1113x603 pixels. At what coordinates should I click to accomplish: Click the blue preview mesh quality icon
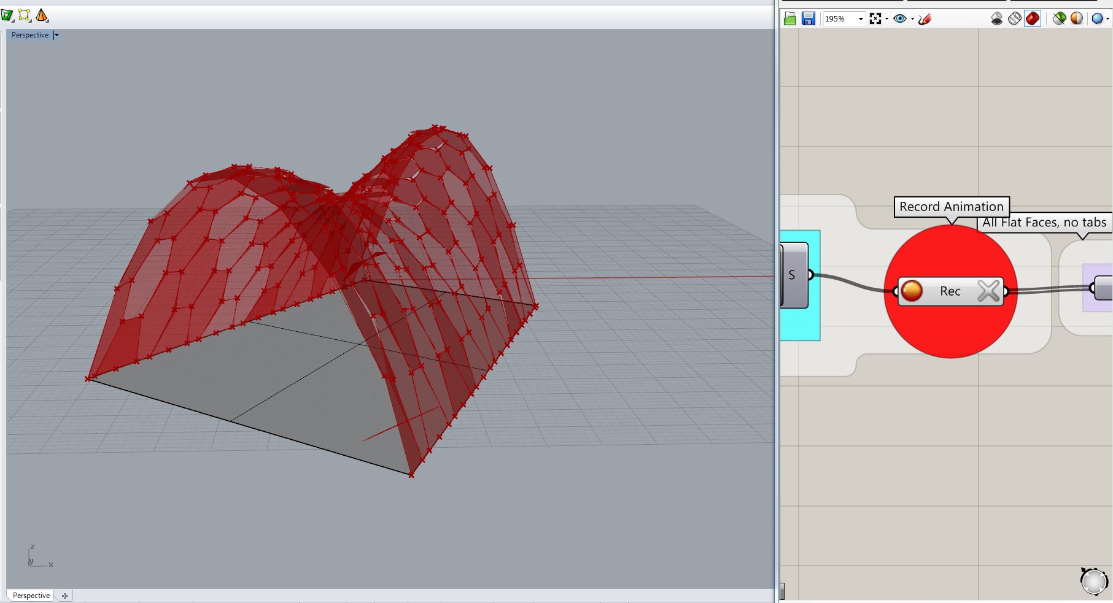click(x=1097, y=19)
